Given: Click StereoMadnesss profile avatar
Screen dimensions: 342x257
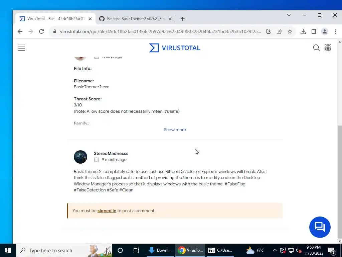Looking at the screenshot, I should [x=80, y=157].
